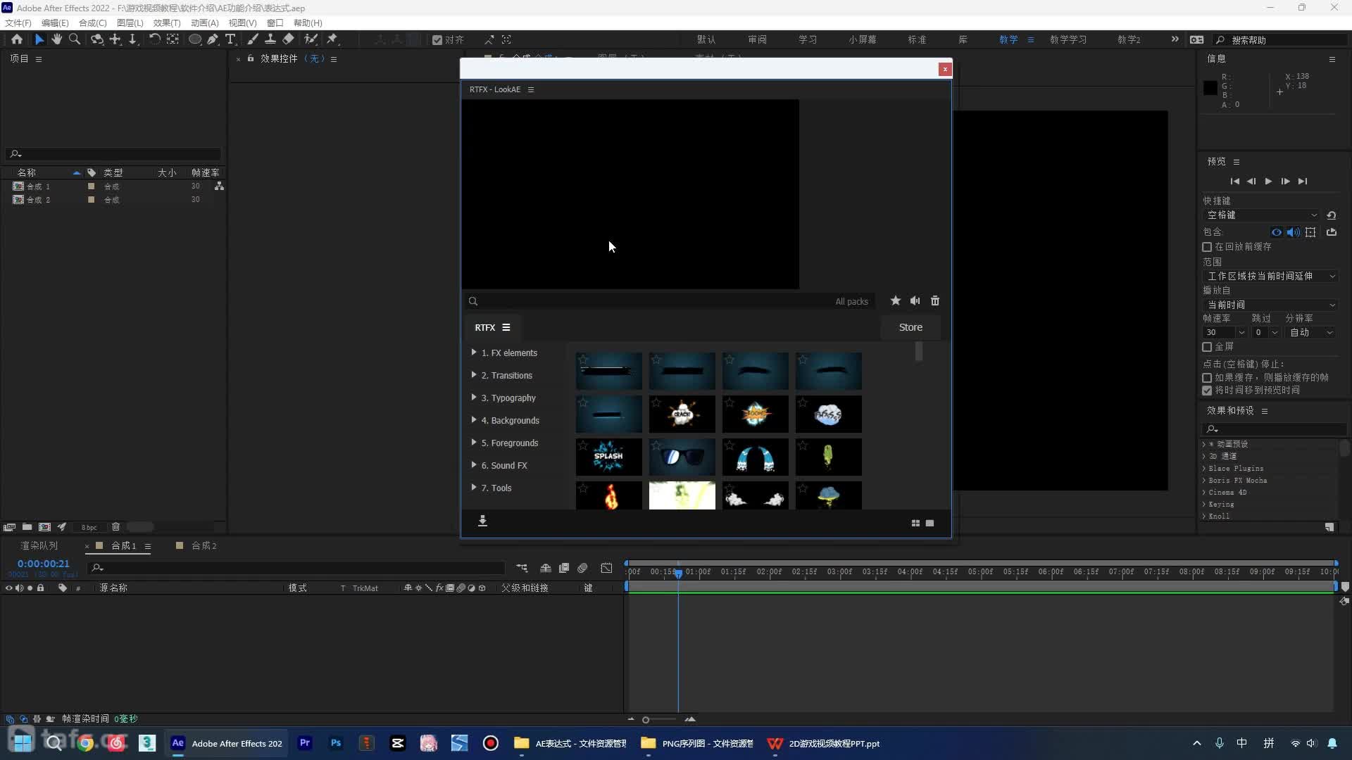Click the timeline zoom slider handle
The height and width of the screenshot is (760, 1352).
(x=646, y=720)
